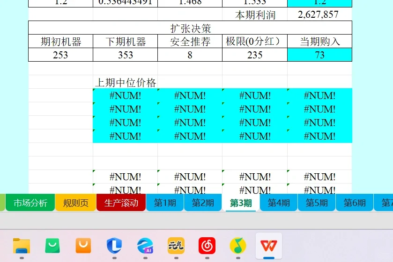Select the 极限(0分红) value cell 235

(x=255, y=55)
